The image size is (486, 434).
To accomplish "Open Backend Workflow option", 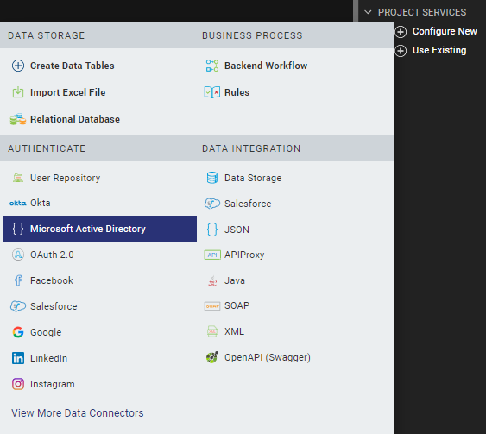I will pyautogui.click(x=266, y=66).
